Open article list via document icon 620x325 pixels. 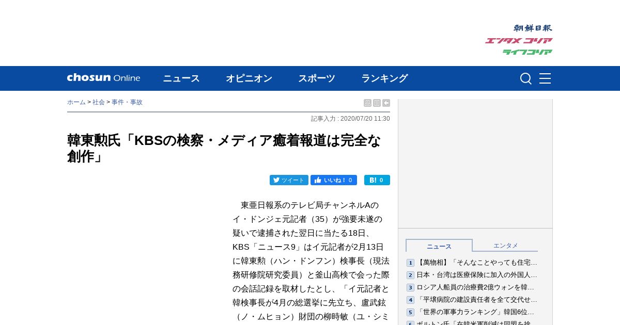[377, 103]
